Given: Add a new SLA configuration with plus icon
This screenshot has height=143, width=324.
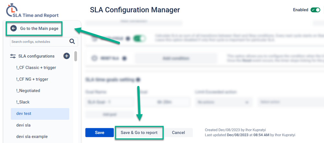Looking at the screenshot, I should pos(66,56).
